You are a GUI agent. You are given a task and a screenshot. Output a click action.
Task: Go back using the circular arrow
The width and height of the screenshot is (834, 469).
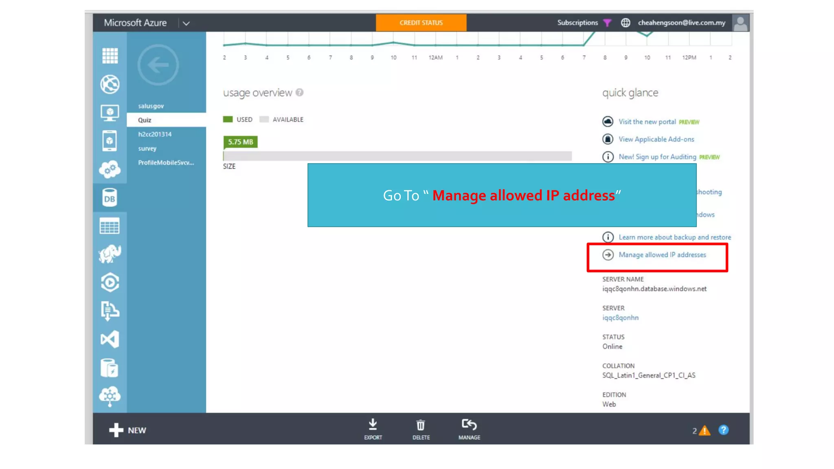pos(158,65)
